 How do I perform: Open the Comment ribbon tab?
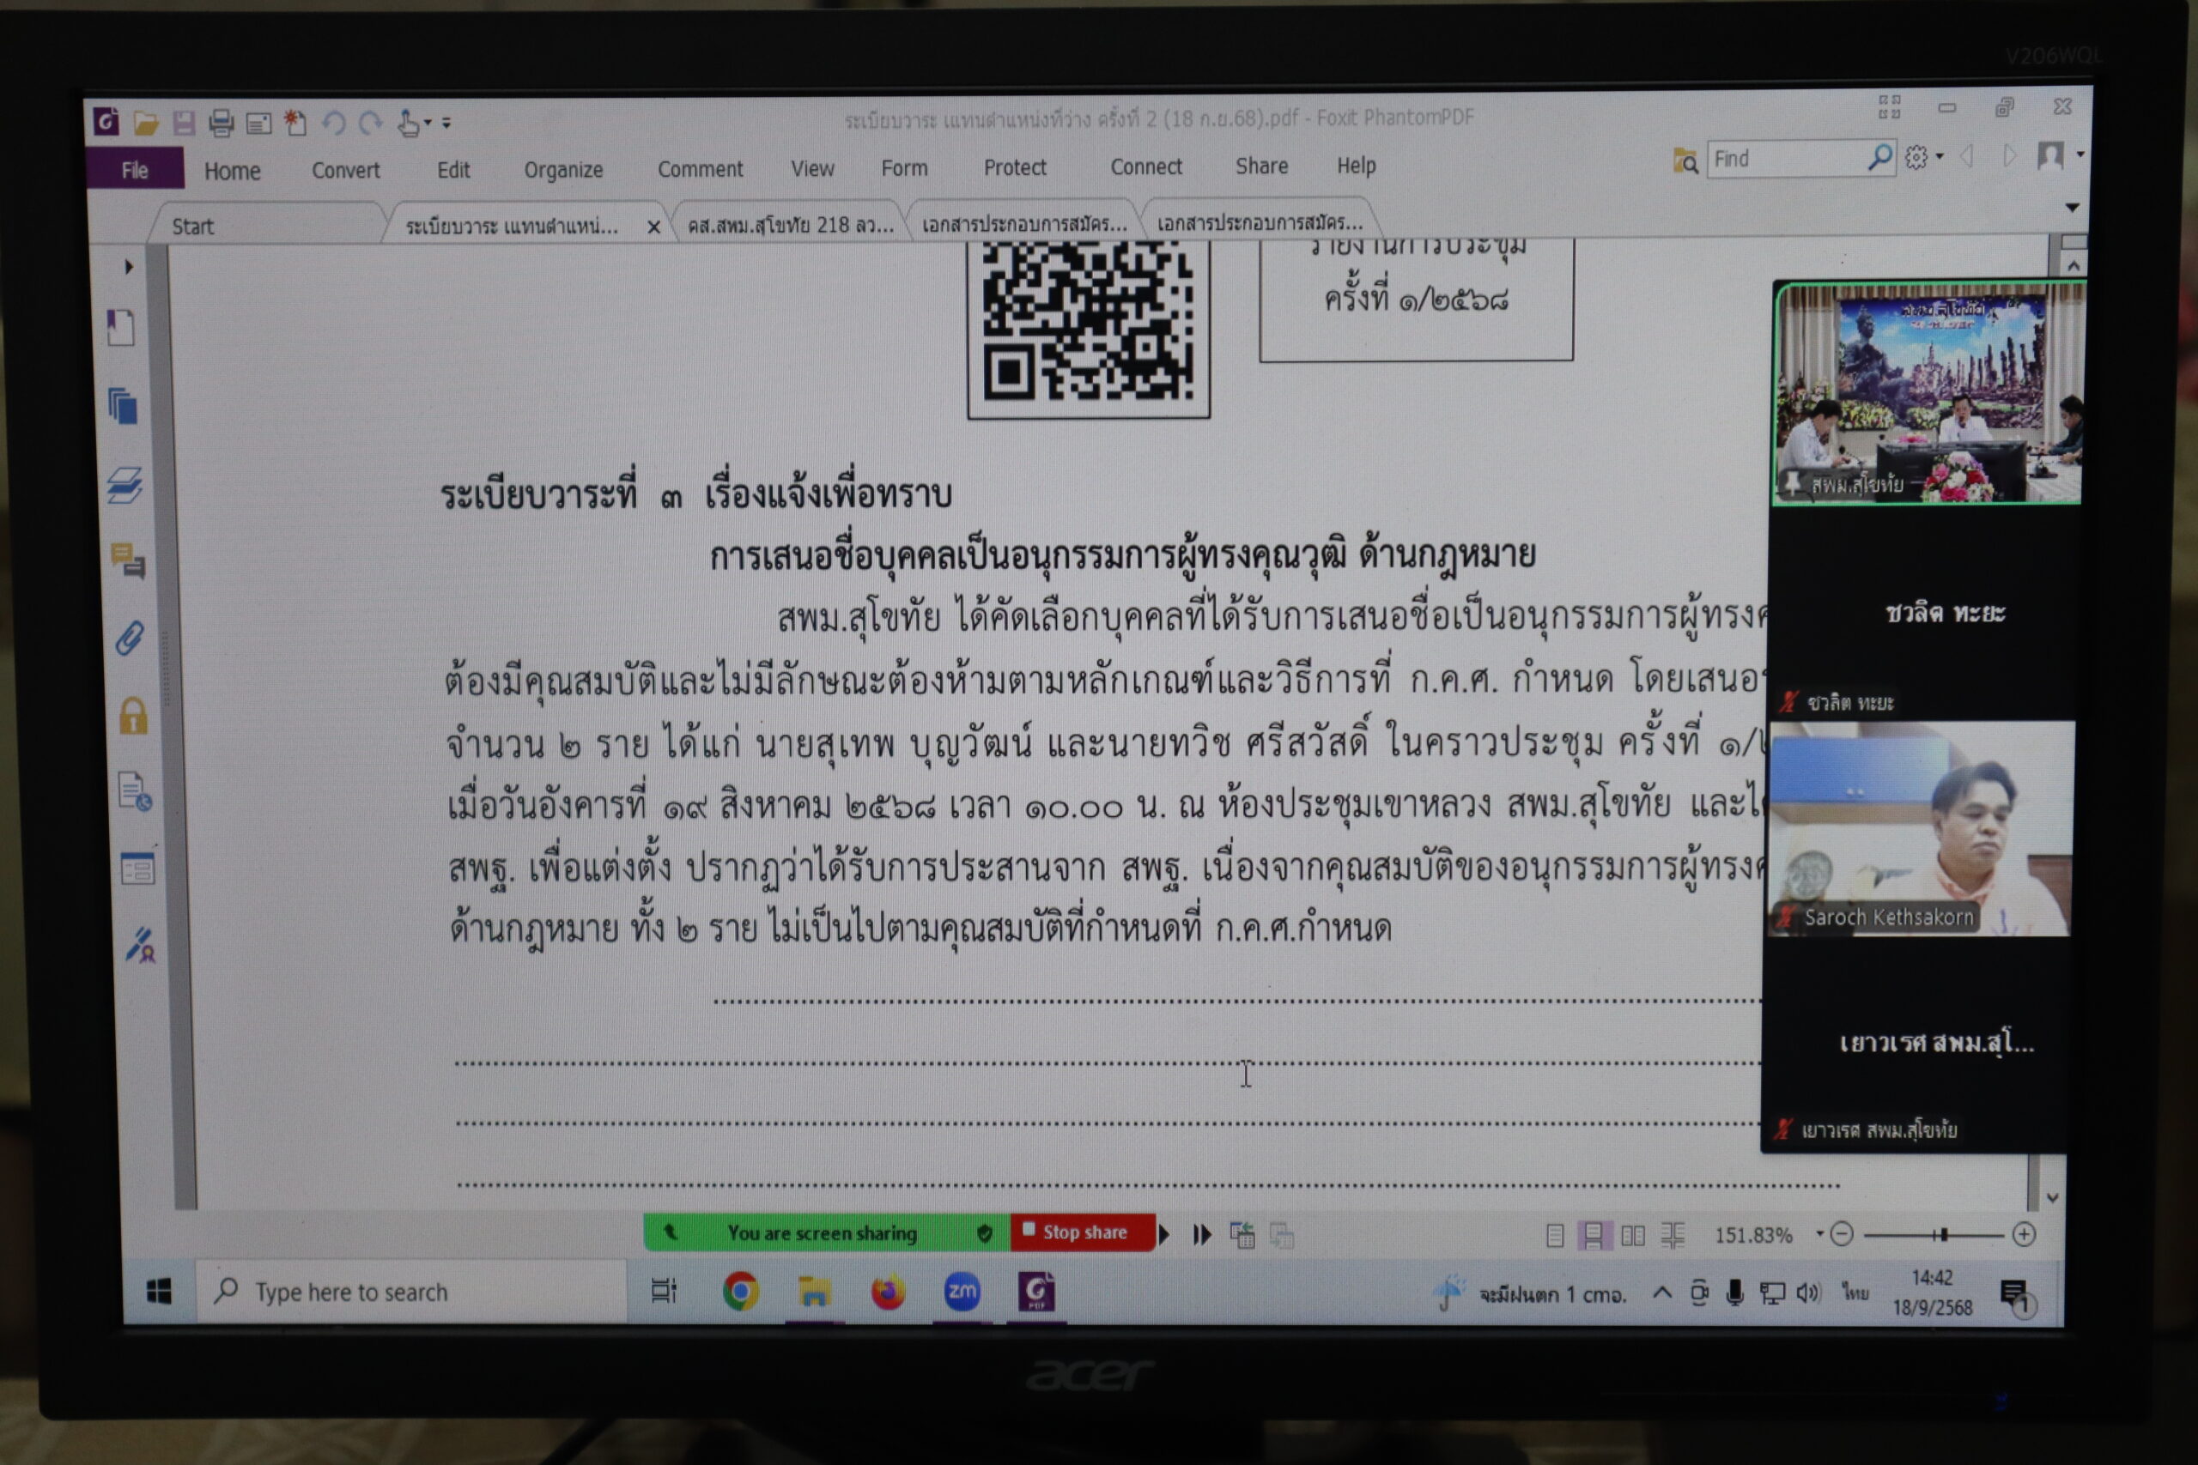700,169
